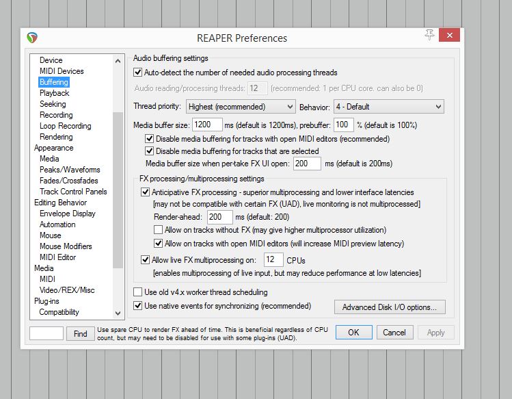This screenshot has height=399, width=512.
Task: Confirm settings with OK button
Action: point(353,333)
